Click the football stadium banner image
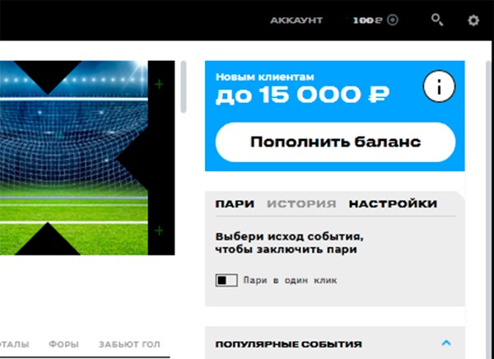This screenshot has height=359, width=494. point(87,157)
